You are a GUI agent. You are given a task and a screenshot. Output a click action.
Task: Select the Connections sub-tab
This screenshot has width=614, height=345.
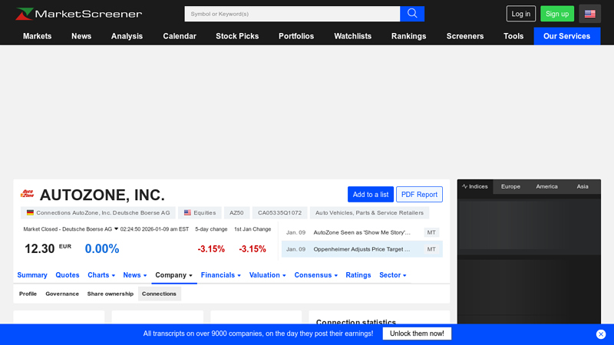159,294
